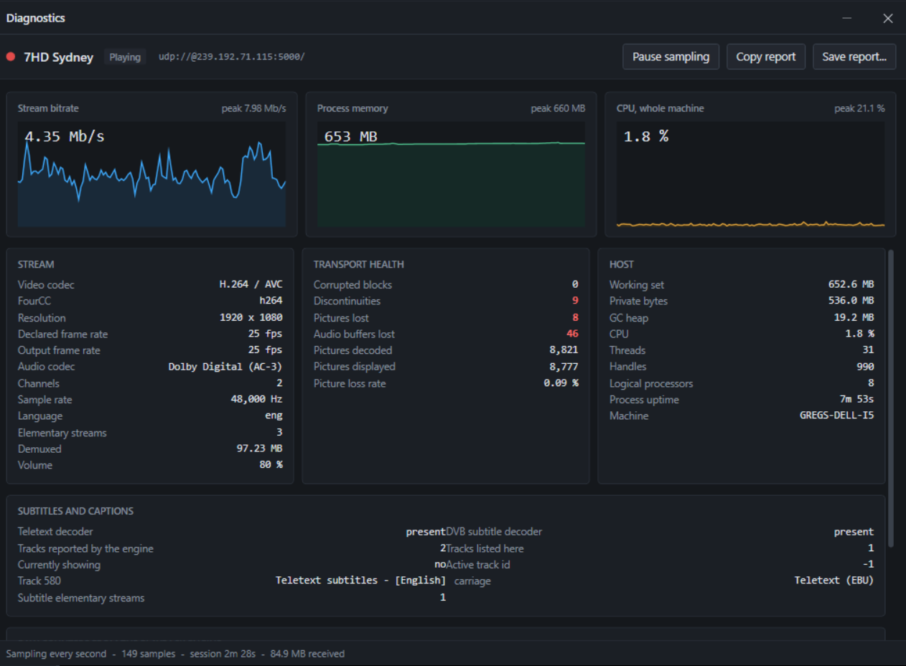Click the STREAM section heading

pyautogui.click(x=36, y=265)
